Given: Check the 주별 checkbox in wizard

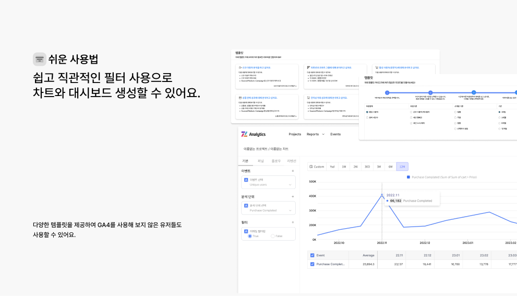Looking at the screenshot, I should tap(455, 117).
